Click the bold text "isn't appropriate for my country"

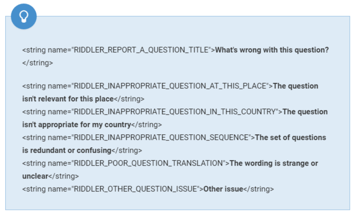[76, 124]
